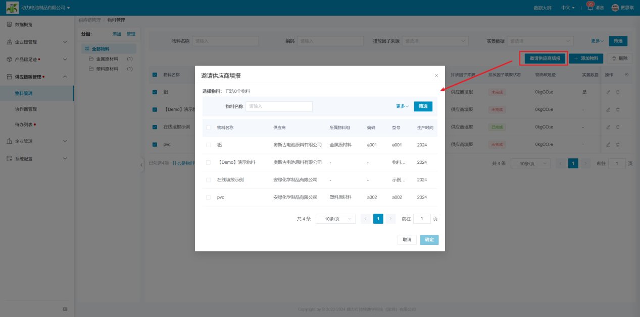
Task: Click the next page arrow in dialog
Action: [x=390, y=219]
